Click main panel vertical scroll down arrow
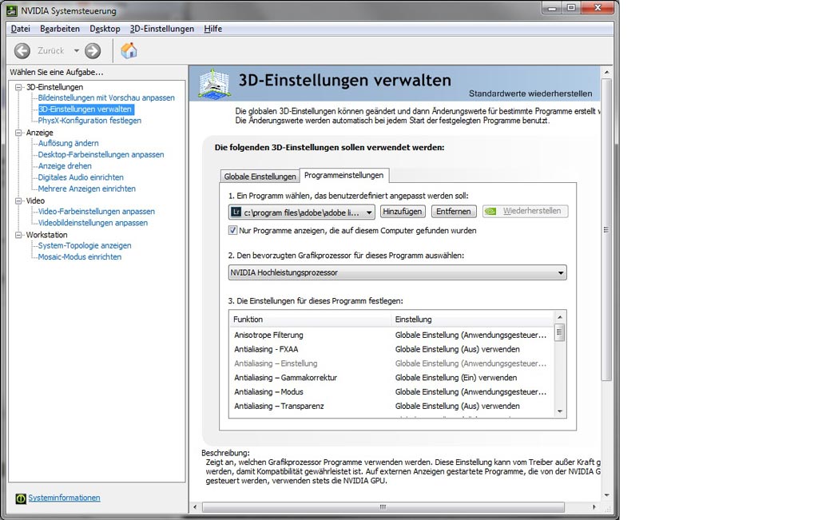Image resolution: width=818 pixels, height=520 pixels. pos(606,495)
